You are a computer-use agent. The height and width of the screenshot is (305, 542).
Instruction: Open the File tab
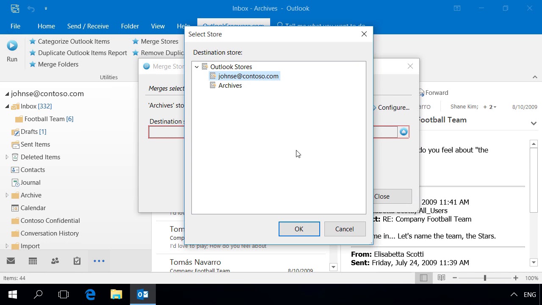(x=15, y=26)
